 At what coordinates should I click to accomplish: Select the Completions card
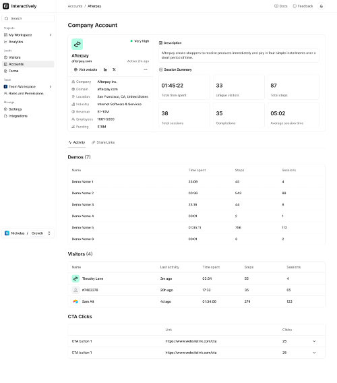pos(239,115)
